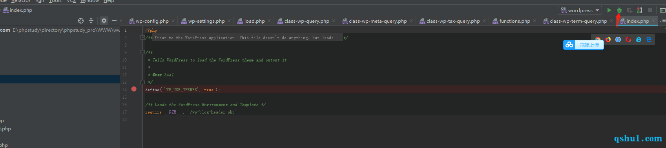Click the Loads the WordPress Environment comment
The height and width of the screenshot is (148, 666).
[206, 105]
